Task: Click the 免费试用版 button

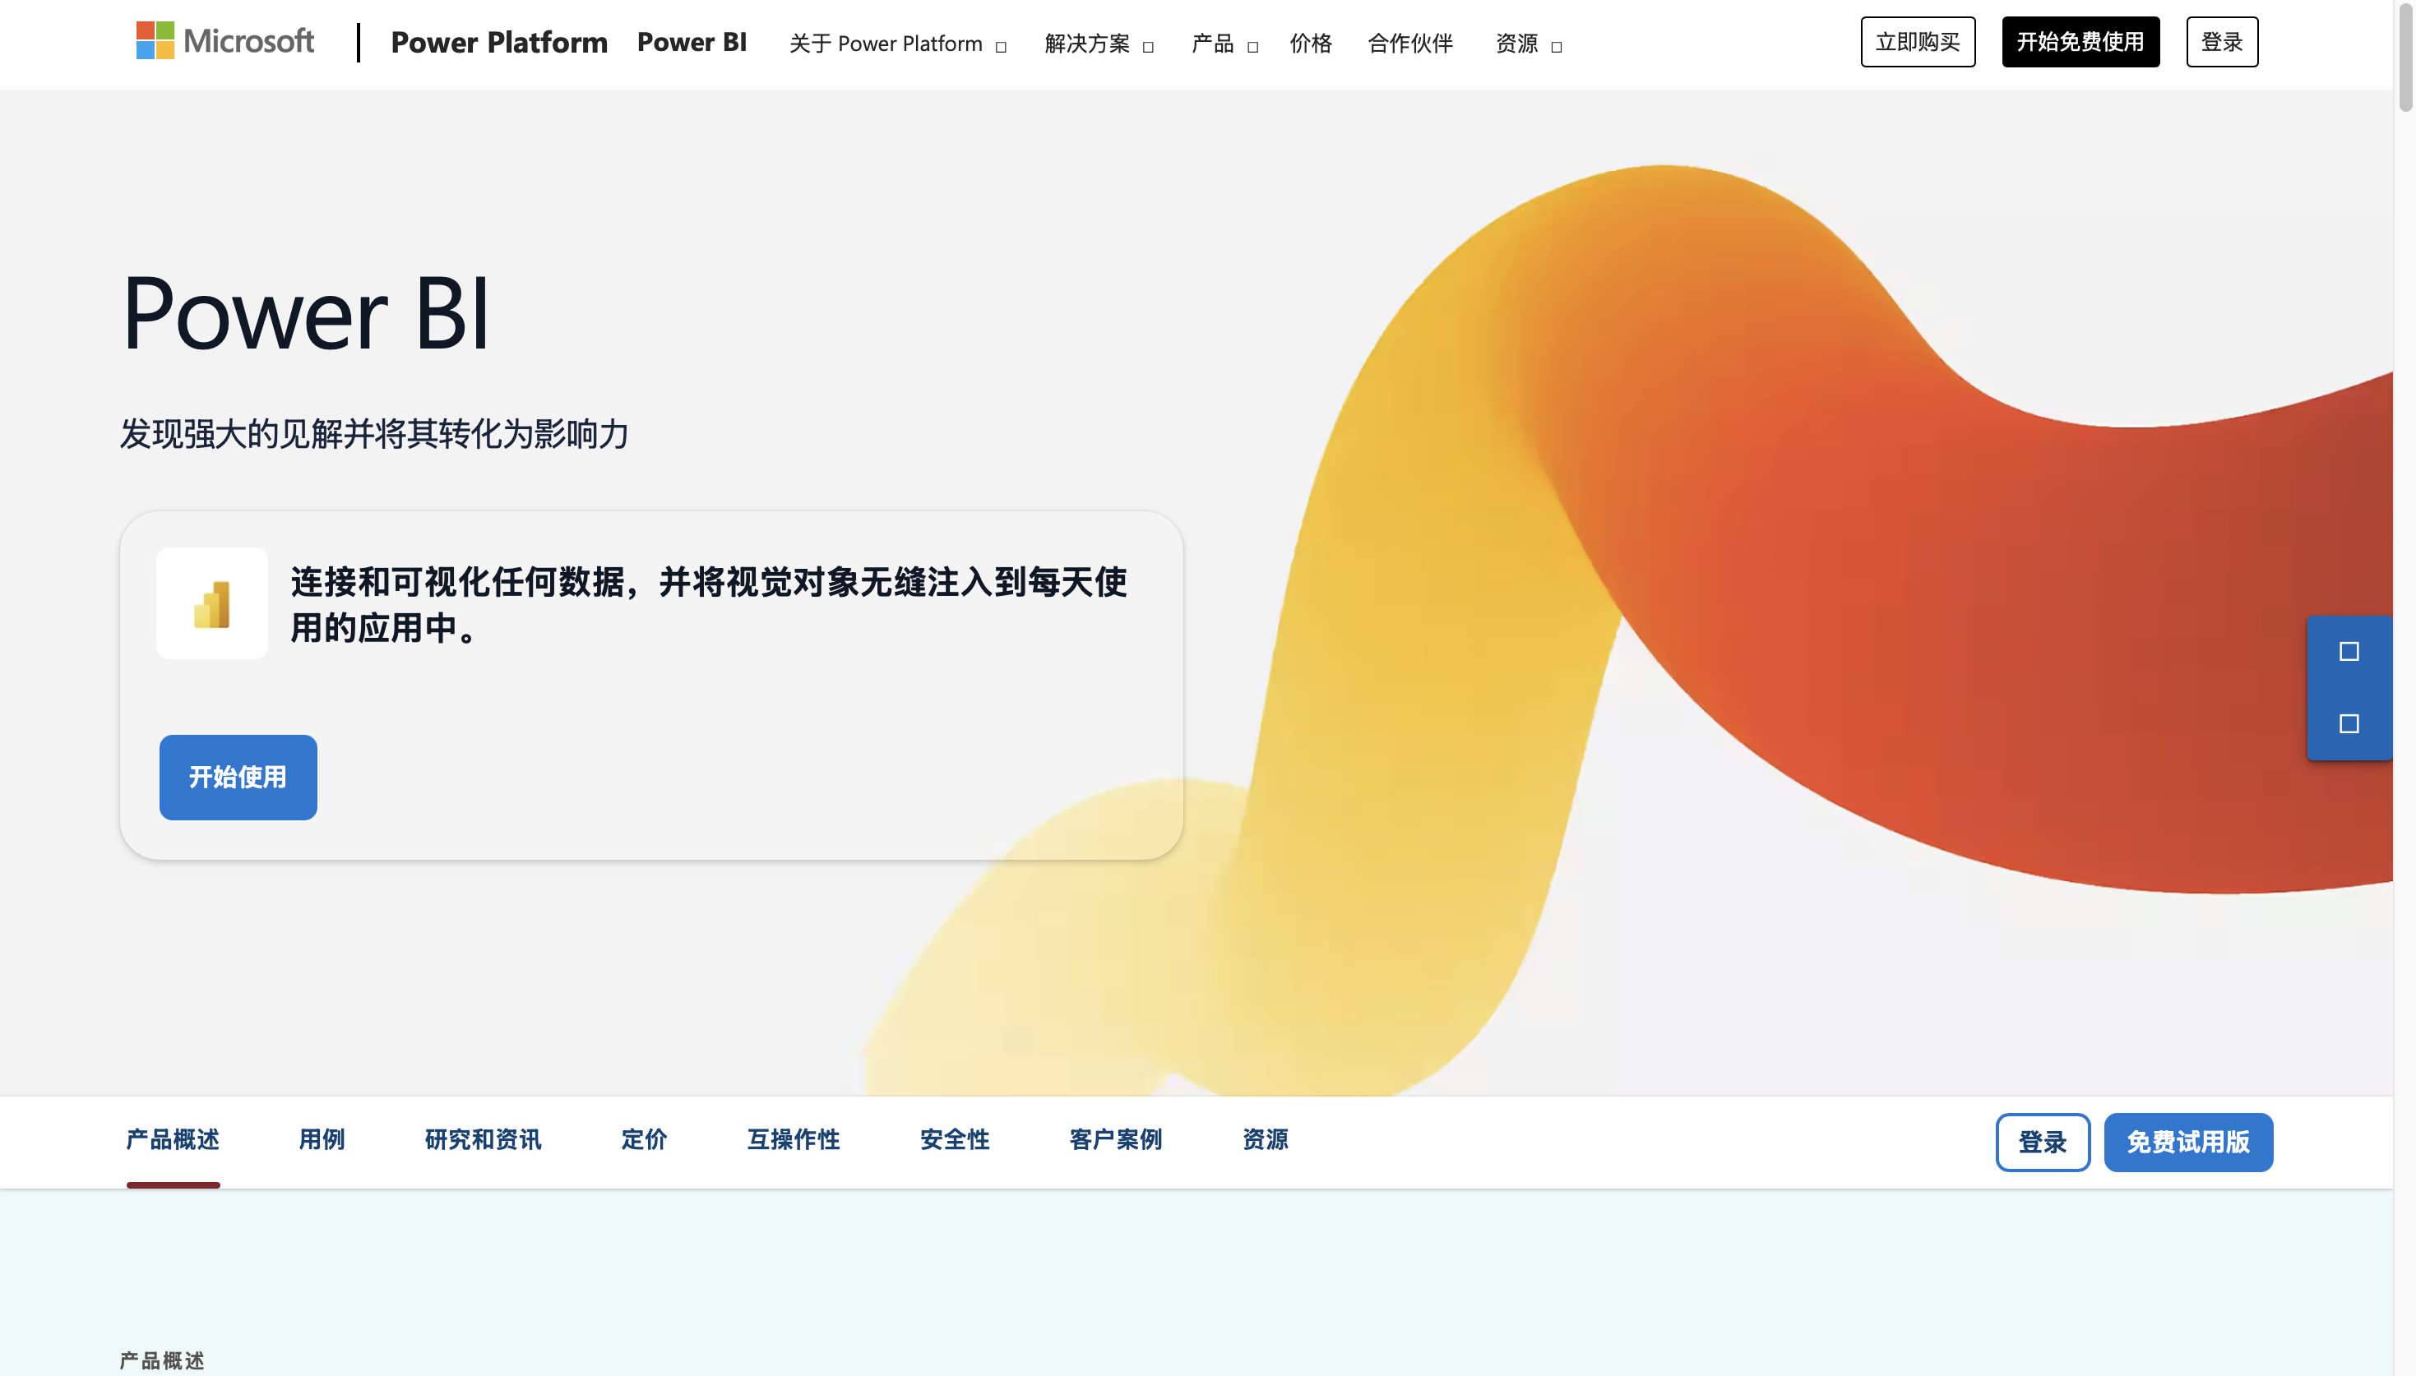Action: (2188, 1142)
